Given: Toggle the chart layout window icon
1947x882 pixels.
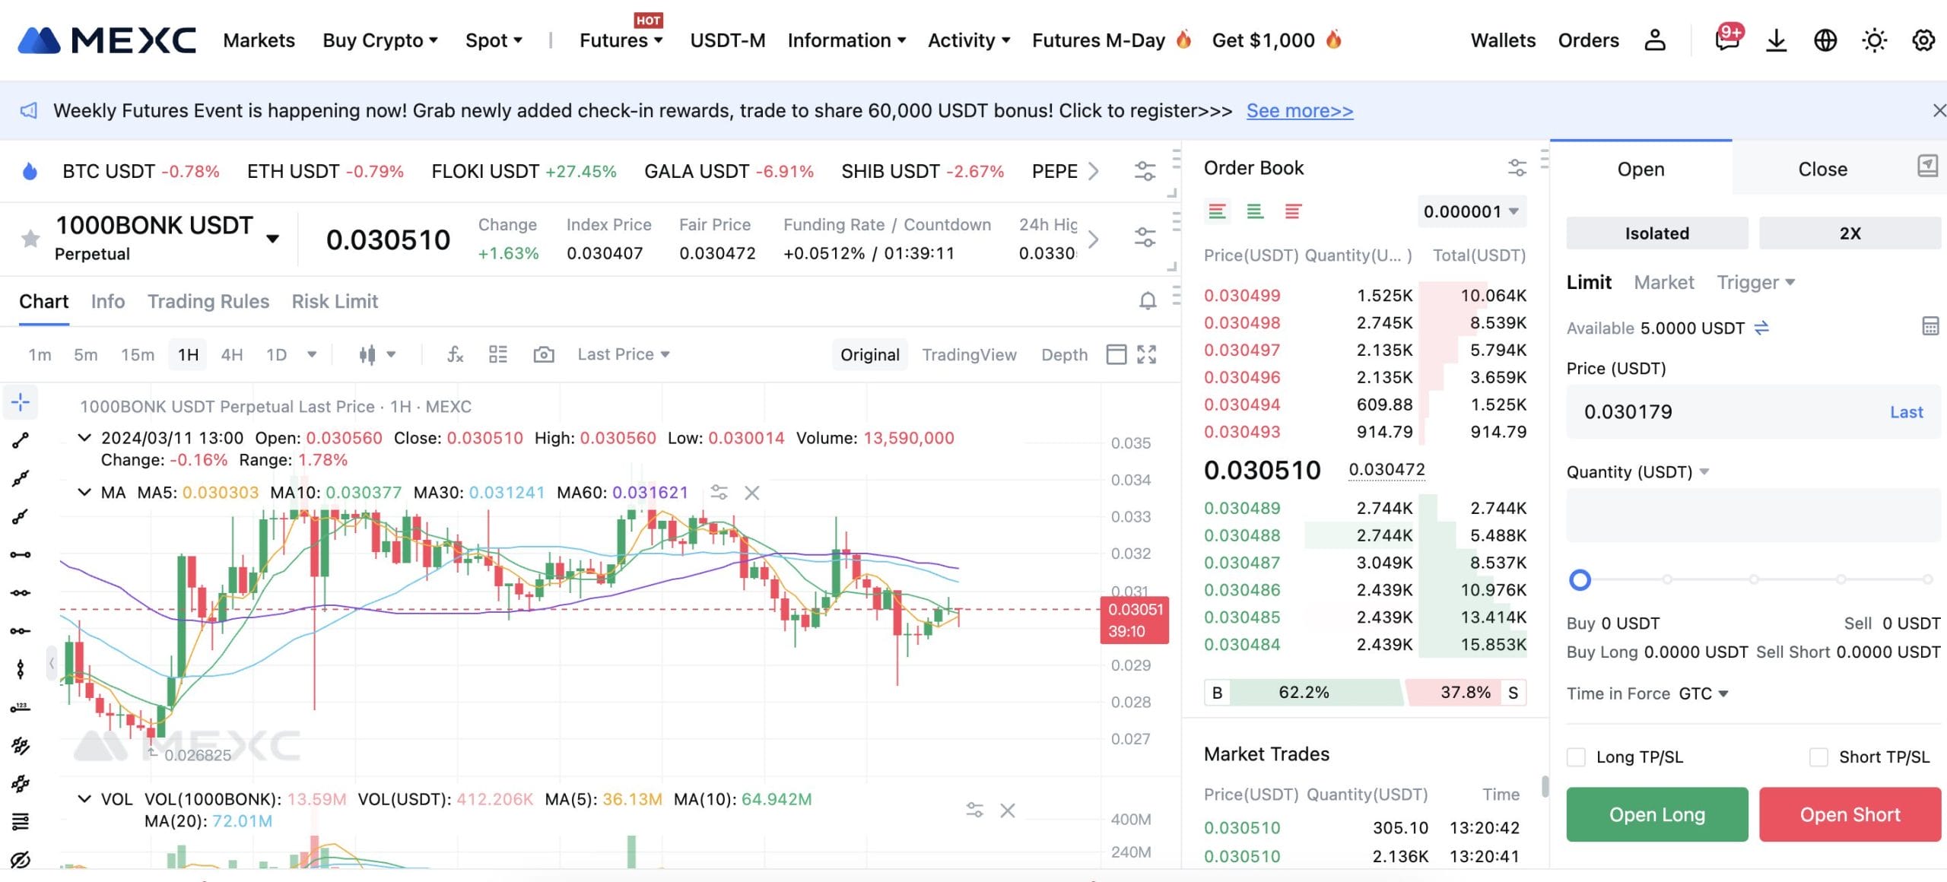Looking at the screenshot, I should [1116, 354].
